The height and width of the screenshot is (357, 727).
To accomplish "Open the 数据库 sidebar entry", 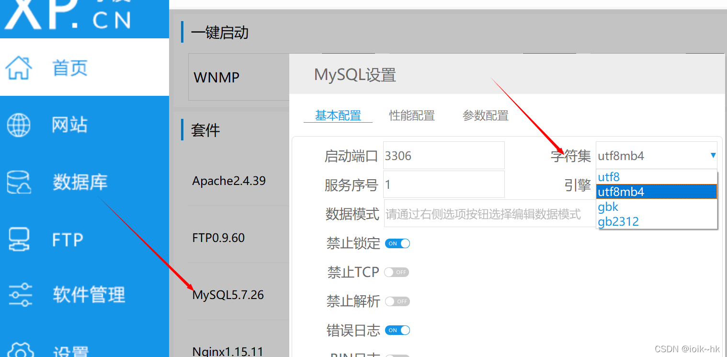I will [80, 182].
